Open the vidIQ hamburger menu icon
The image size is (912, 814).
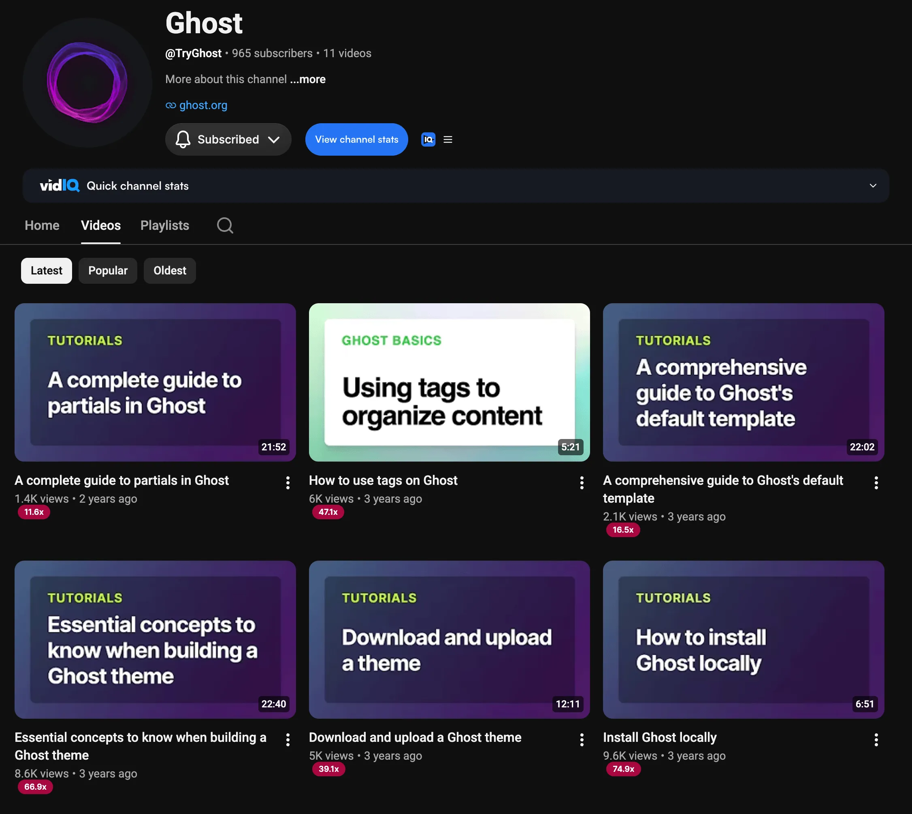point(448,139)
